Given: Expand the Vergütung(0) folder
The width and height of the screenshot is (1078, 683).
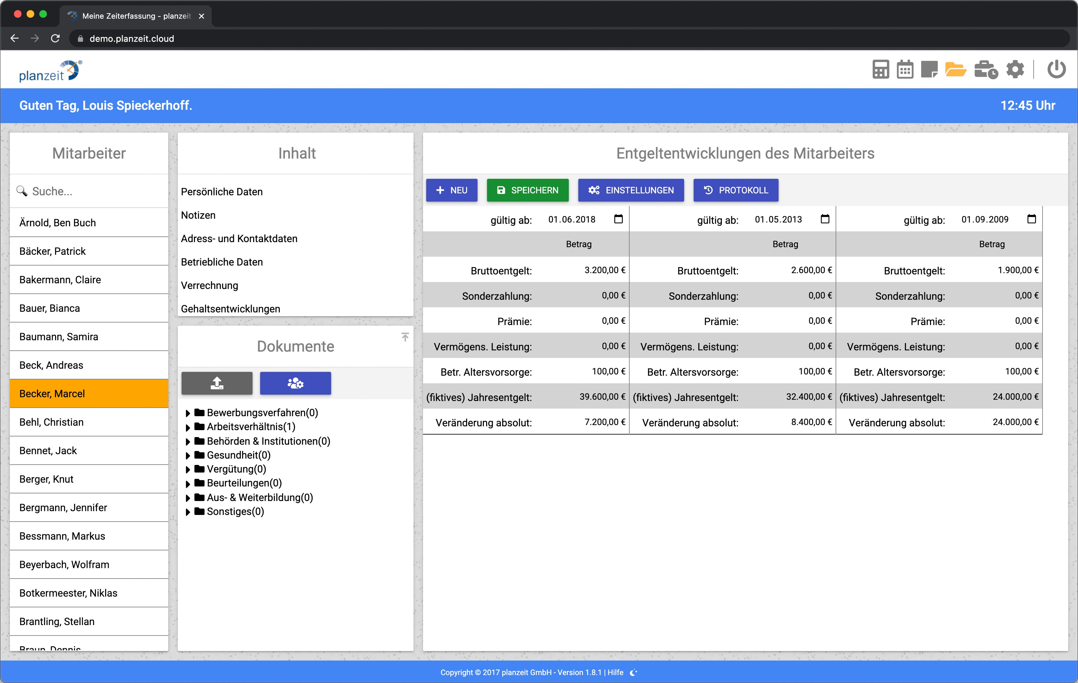Looking at the screenshot, I should tap(188, 470).
